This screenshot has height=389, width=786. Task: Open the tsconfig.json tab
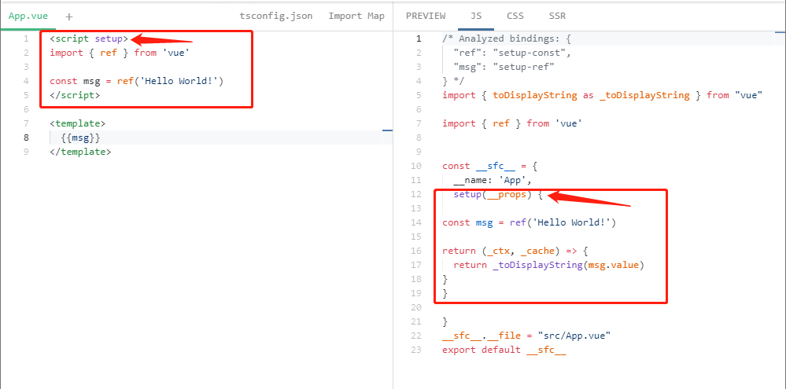275,16
